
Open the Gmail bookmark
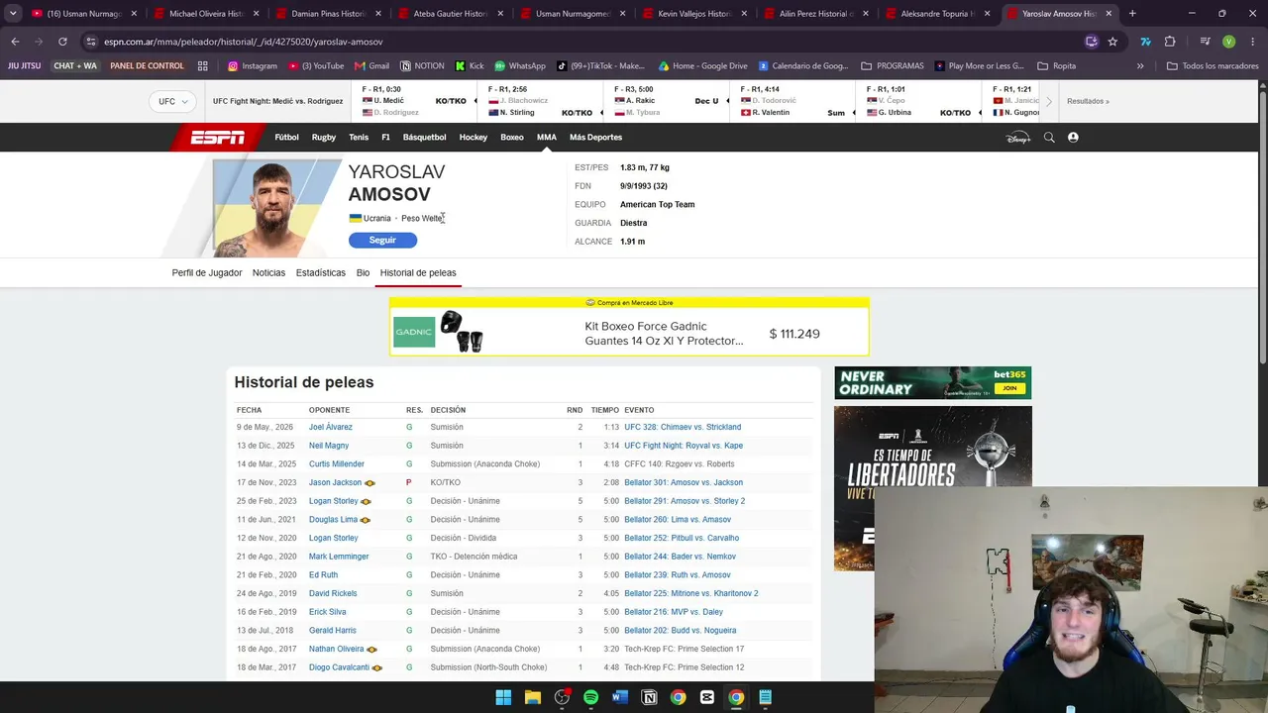[x=371, y=66]
